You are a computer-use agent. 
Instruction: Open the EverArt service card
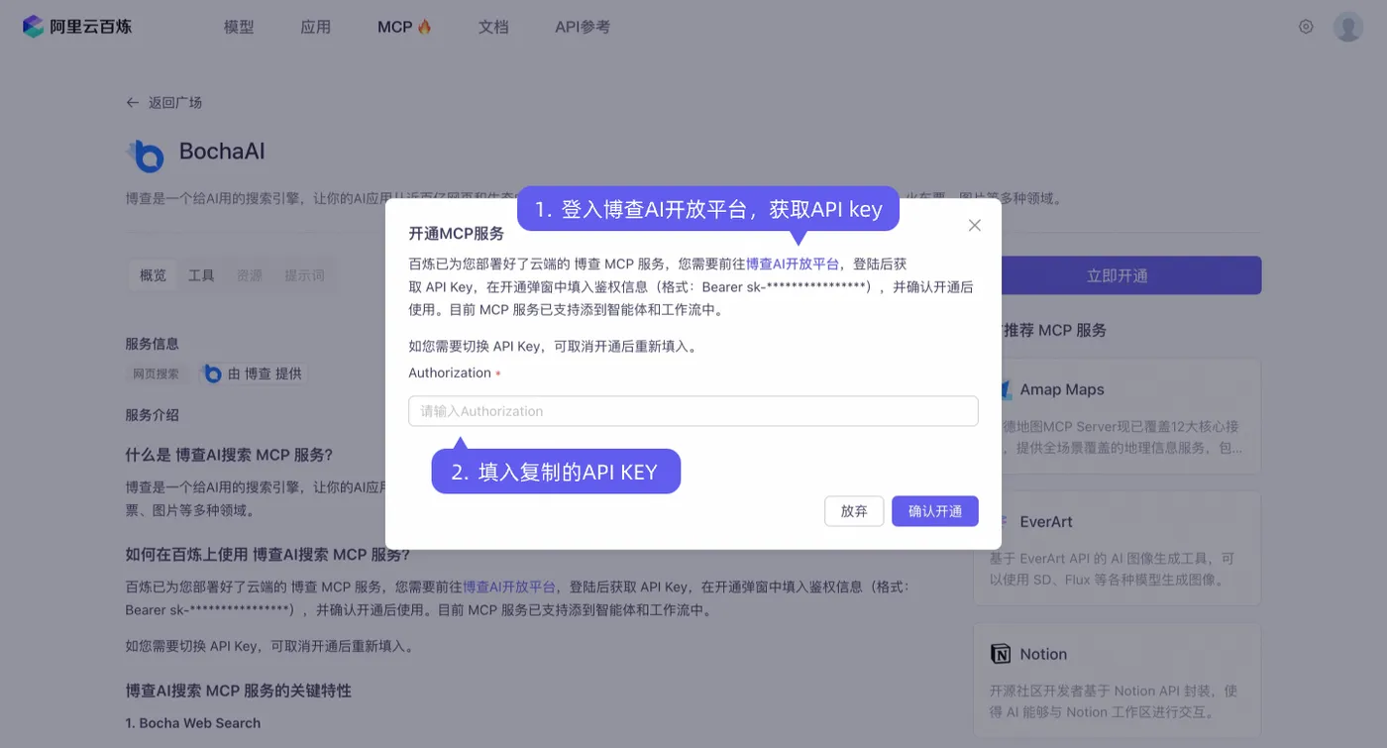coord(1118,548)
